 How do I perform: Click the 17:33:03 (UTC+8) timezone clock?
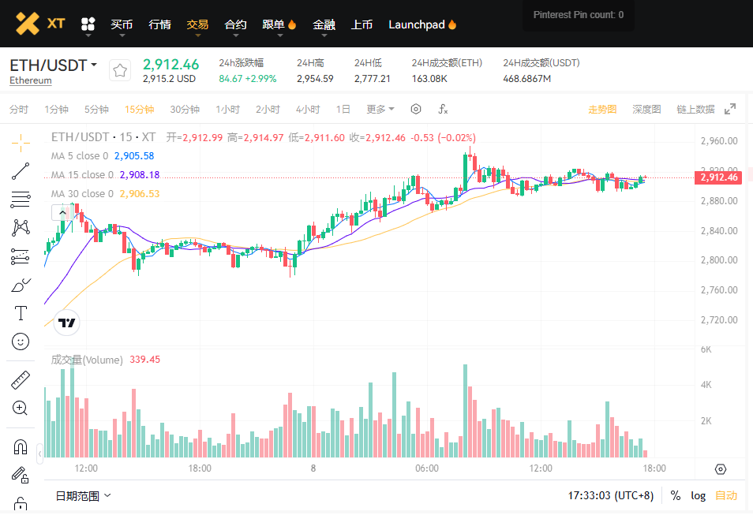[610, 495]
